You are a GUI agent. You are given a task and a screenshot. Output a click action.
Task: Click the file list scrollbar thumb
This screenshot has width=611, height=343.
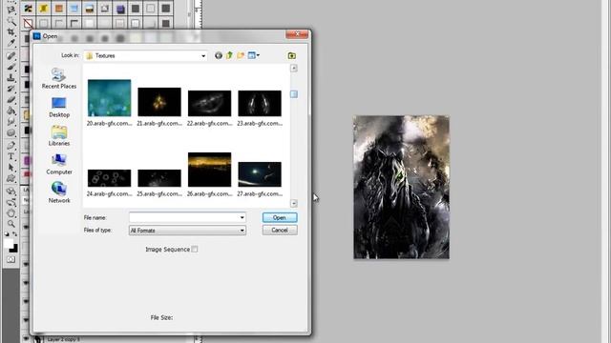294,94
